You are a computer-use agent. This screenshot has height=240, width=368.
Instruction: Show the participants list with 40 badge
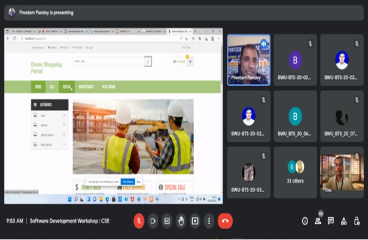tap(318, 221)
